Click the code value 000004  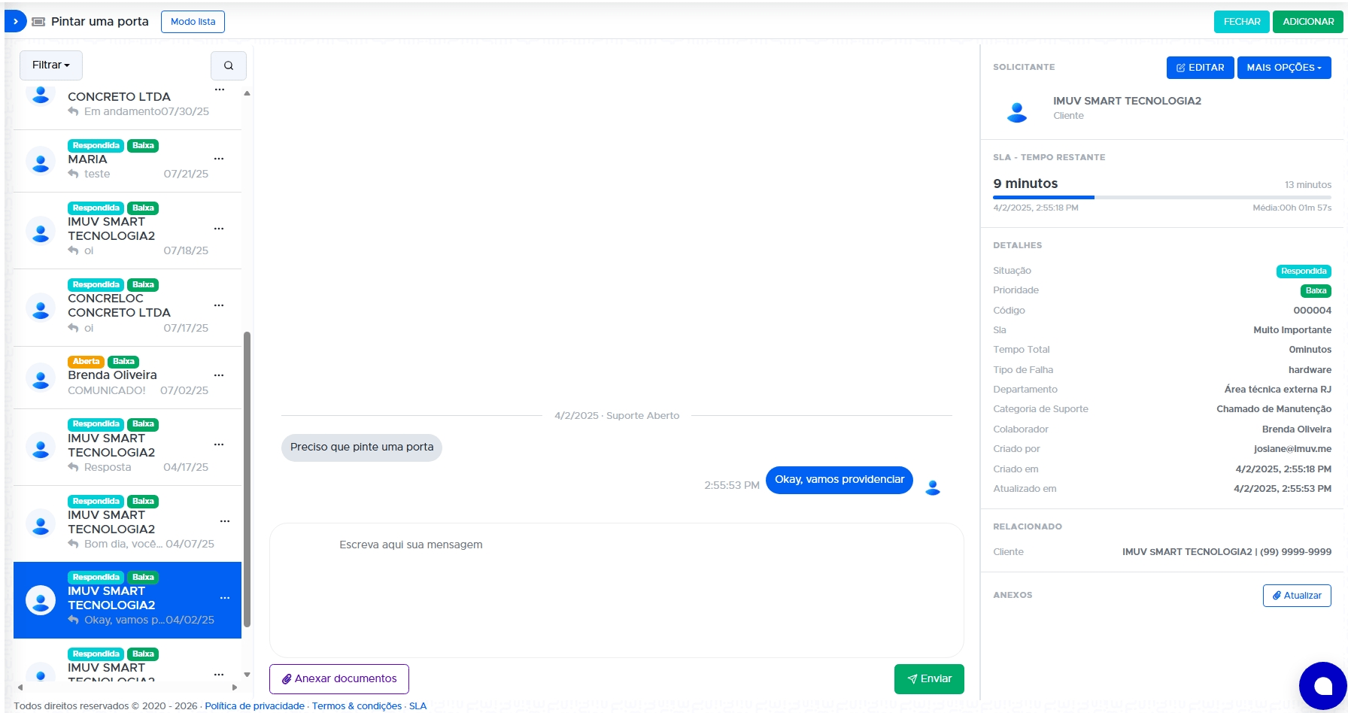(x=1312, y=311)
